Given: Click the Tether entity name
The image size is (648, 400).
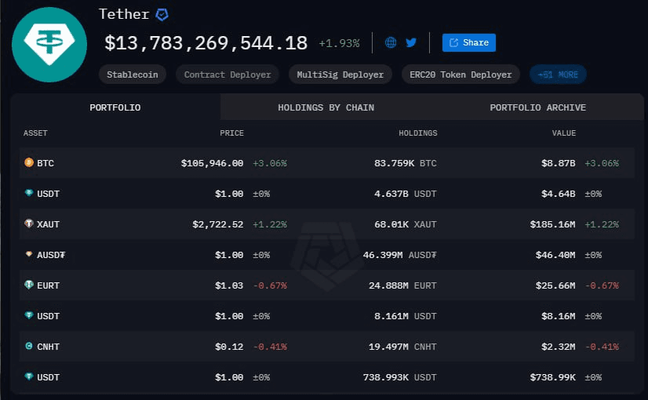Looking at the screenshot, I should click(x=124, y=14).
